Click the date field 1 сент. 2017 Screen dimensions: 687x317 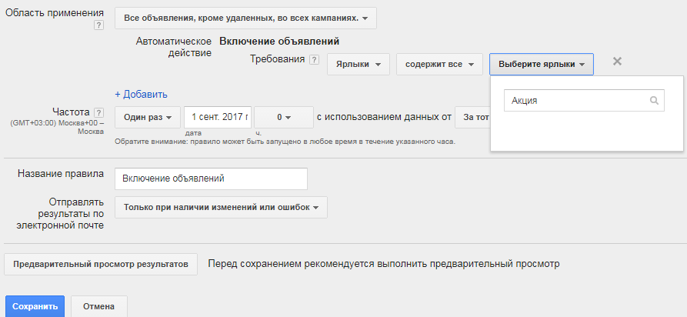point(218,118)
